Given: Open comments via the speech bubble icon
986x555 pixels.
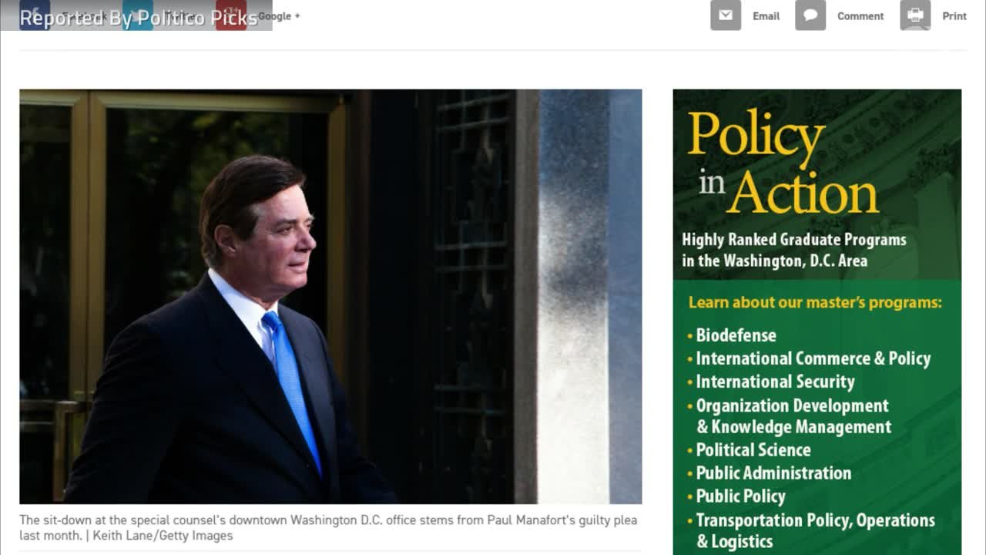Looking at the screenshot, I should [x=810, y=15].
